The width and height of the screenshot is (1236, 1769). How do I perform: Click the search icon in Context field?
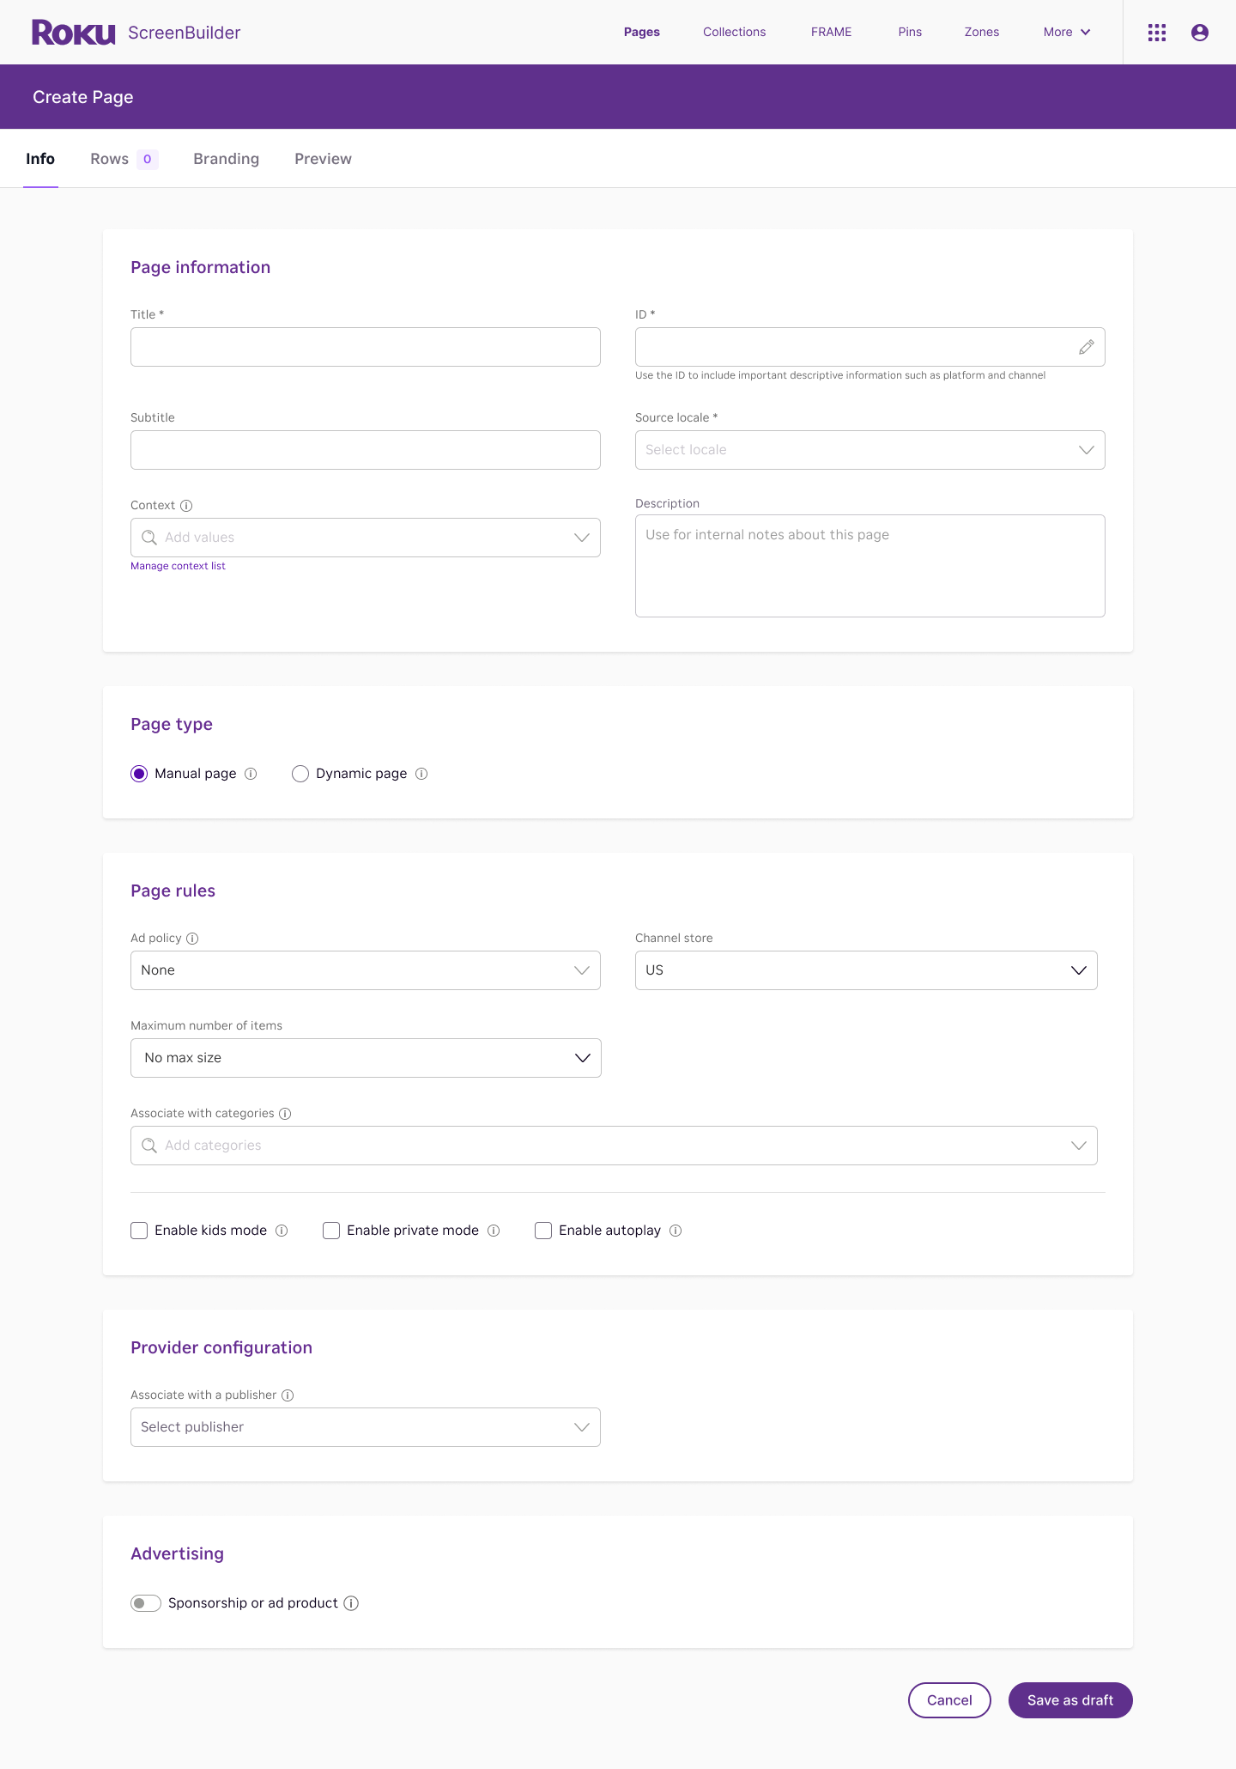[149, 538]
